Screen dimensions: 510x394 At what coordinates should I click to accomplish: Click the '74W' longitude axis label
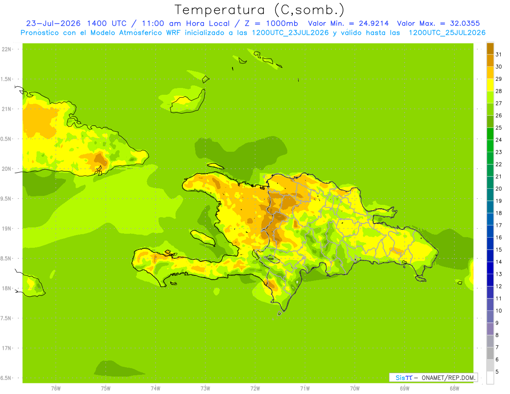(x=156, y=388)
